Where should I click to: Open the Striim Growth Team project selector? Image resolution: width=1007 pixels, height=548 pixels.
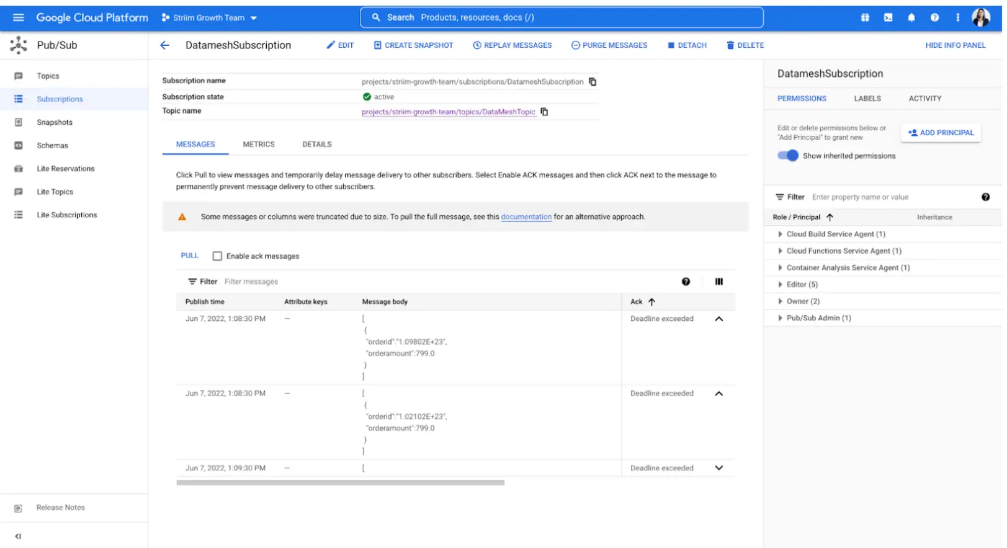tap(209, 18)
